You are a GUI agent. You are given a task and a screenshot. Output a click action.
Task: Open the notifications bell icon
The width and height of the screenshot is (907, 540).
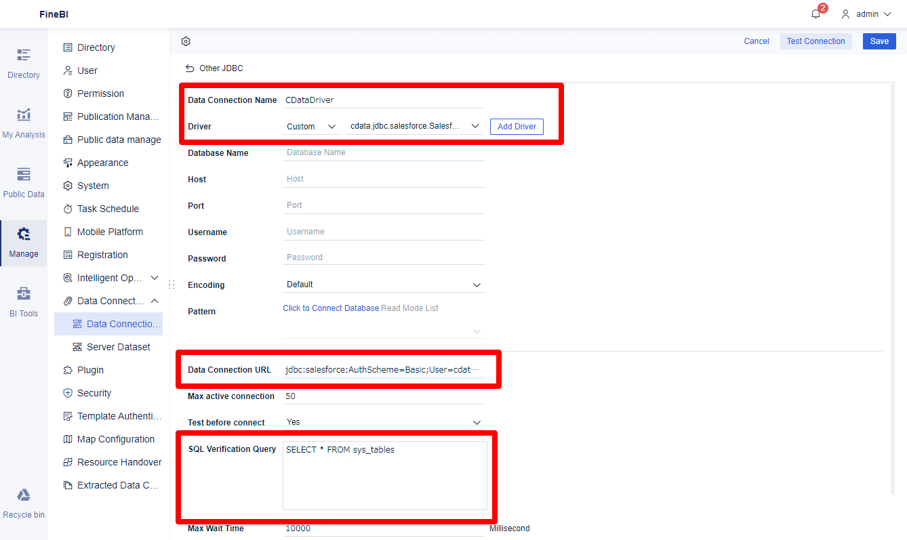pyautogui.click(x=815, y=14)
